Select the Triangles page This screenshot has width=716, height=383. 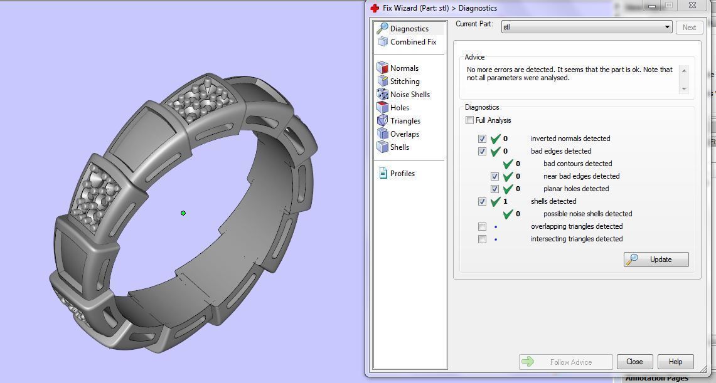click(405, 121)
